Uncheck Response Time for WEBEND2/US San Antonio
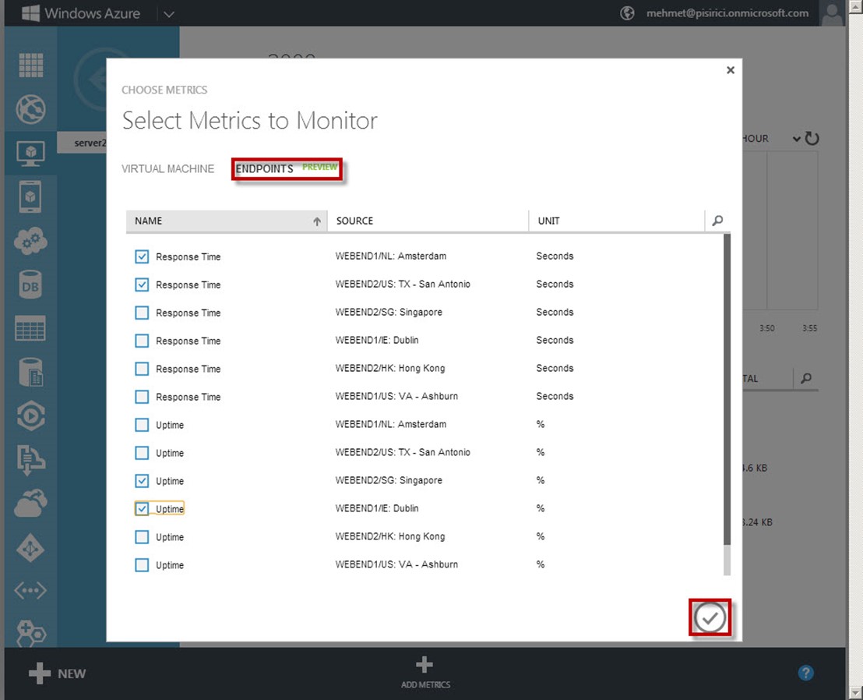This screenshot has width=863, height=700. pyautogui.click(x=142, y=285)
